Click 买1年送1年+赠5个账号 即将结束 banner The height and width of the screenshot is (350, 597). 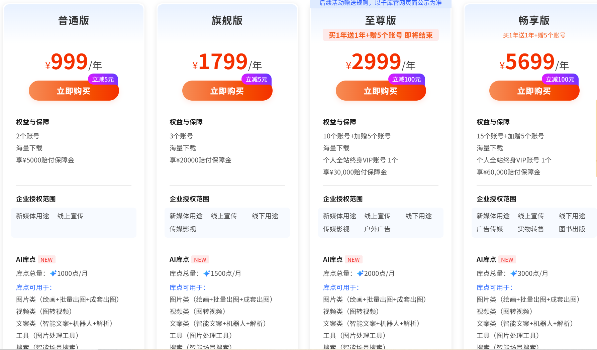[380, 35]
